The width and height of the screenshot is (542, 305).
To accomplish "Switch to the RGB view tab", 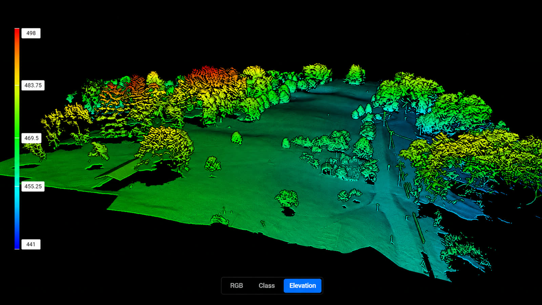I will click(236, 286).
